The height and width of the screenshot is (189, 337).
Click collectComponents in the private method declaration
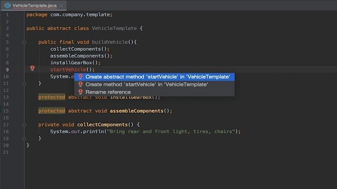coord(102,124)
